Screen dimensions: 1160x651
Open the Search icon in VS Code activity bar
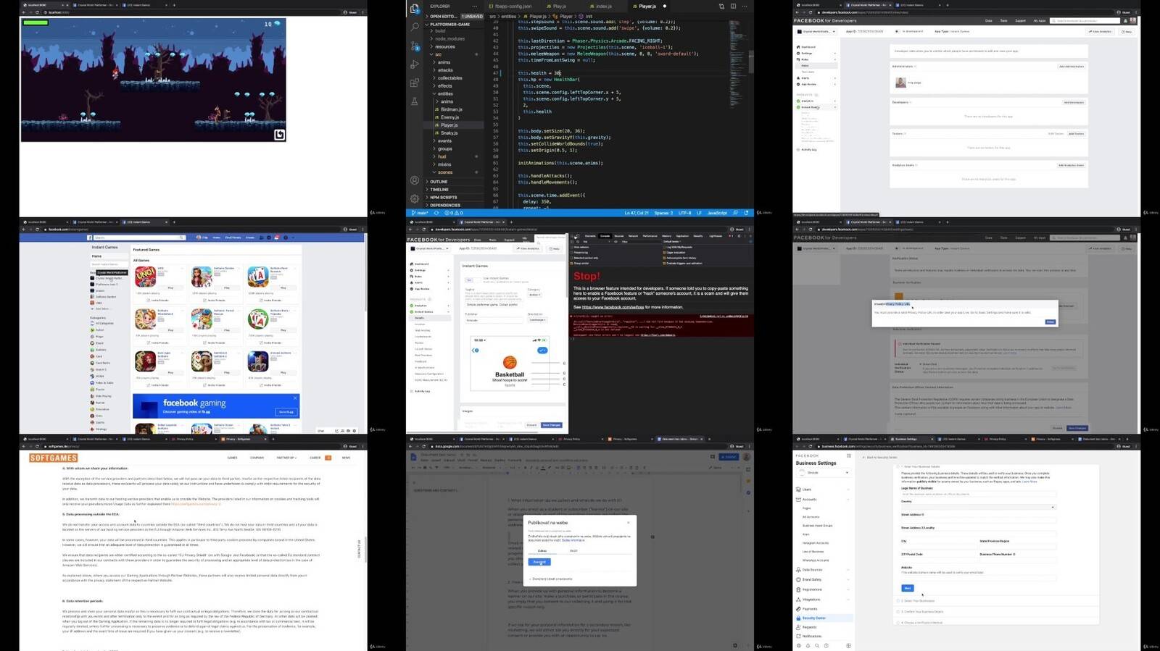pyautogui.click(x=415, y=27)
